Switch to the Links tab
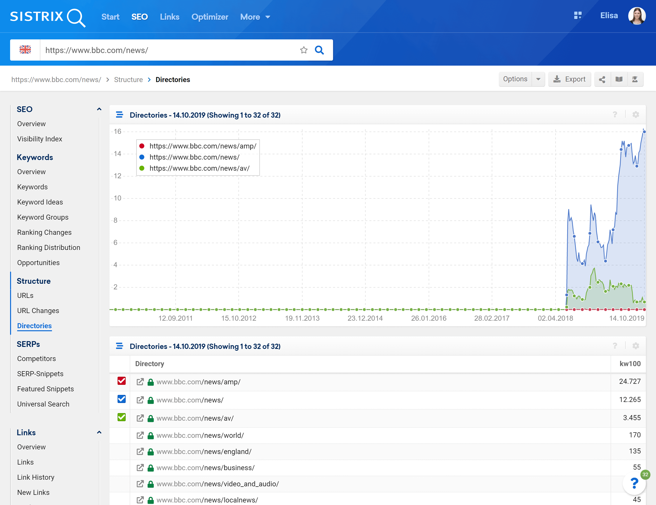Image resolution: width=656 pixels, height=505 pixels. point(170,17)
